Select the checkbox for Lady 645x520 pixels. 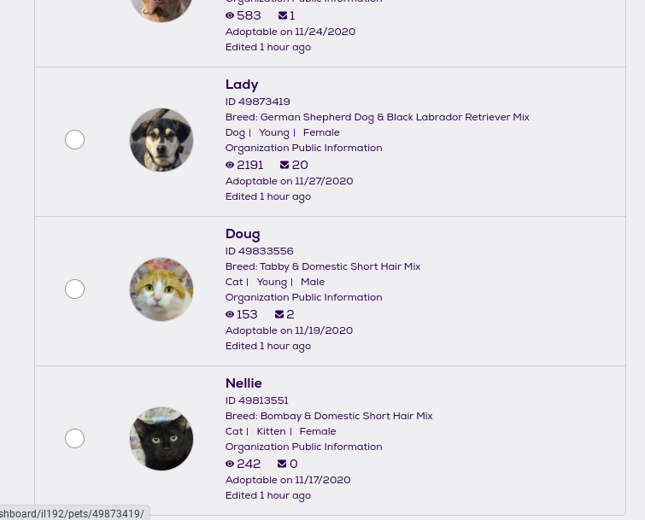pos(75,140)
